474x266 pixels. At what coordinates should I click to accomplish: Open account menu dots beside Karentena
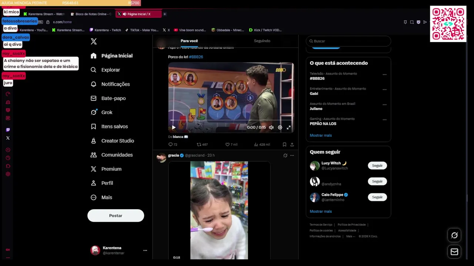[x=145, y=250]
